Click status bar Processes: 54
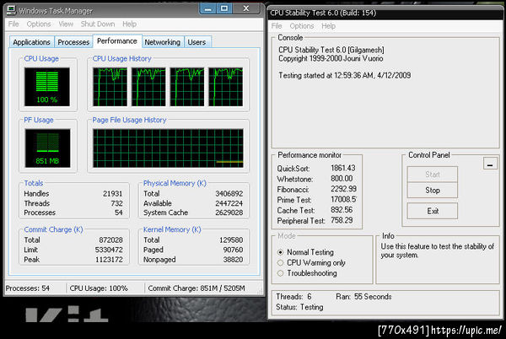The width and height of the screenshot is (506, 339). pos(28,288)
